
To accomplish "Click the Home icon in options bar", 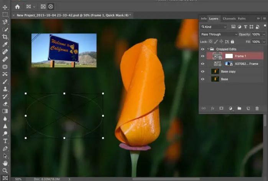I will 17,7.
